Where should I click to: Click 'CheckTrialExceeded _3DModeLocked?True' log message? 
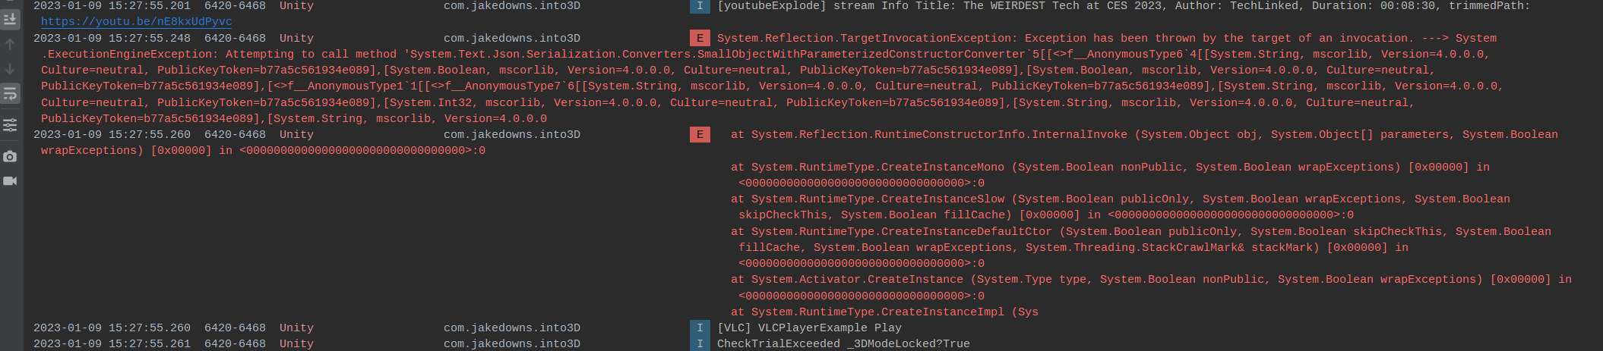(843, 344)
